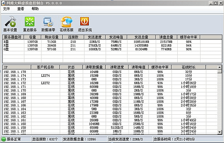Click the 连接数 column header
The height and width of the screenshot is (143, 224).
[73, 37]
